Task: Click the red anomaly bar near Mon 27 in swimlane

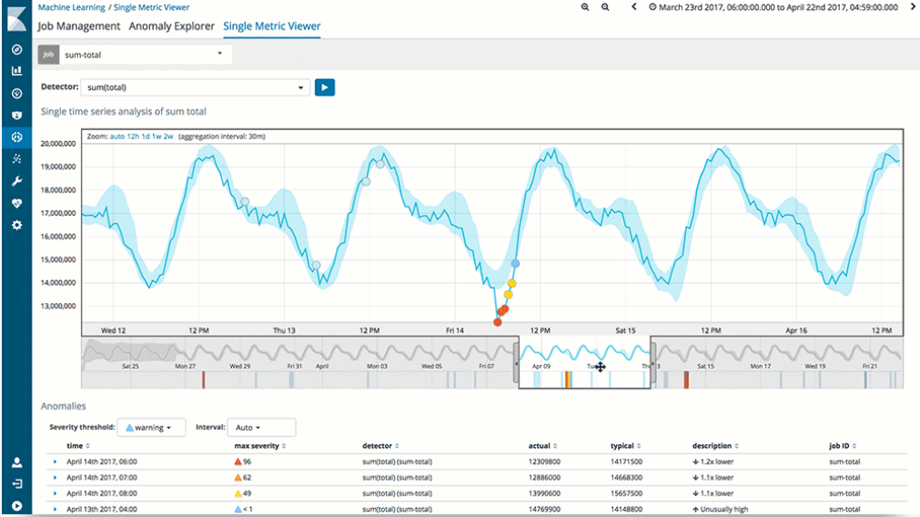Action: [204, 380]
